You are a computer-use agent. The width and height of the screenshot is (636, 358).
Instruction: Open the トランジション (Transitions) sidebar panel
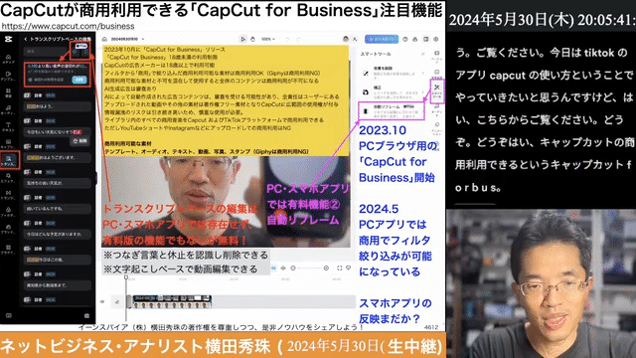point(9,195)
